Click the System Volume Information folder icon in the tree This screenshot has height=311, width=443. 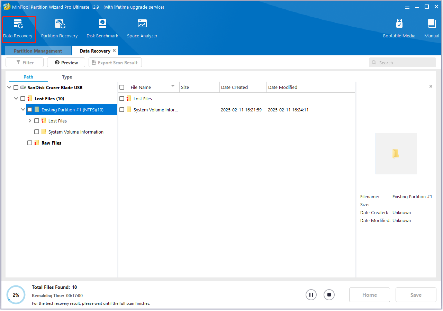pos(44,132)
